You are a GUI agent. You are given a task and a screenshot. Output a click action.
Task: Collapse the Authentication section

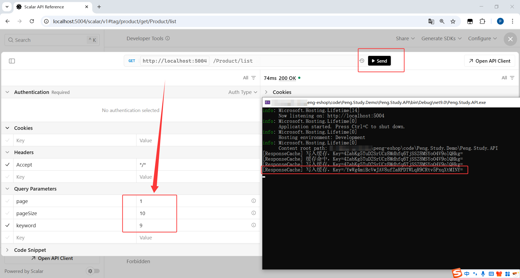point(7,92)
